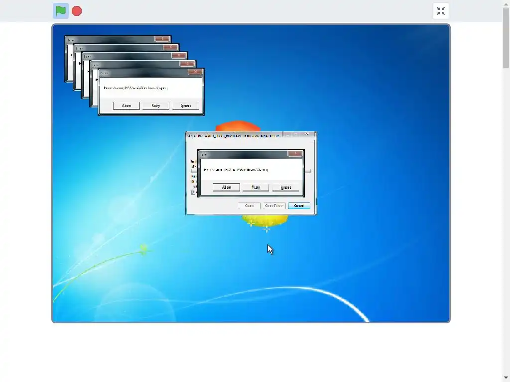Screen dimensions: 510x382
Task: Click Ignore in the front stacked error dialog
Action: point(185,105)
